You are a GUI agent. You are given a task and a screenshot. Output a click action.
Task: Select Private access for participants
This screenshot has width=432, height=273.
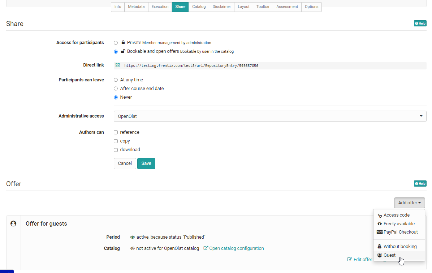tap(116, 43)
